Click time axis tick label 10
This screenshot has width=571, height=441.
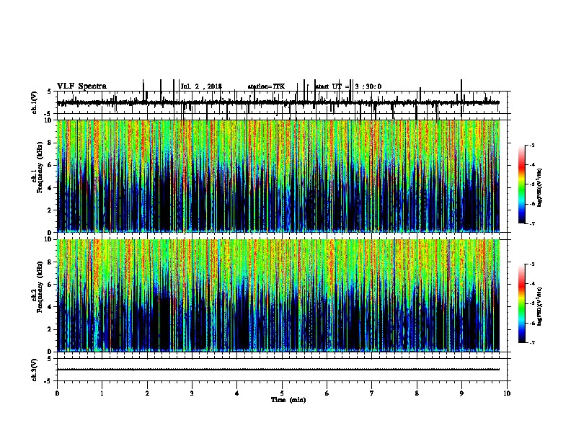click(x=507, y=393)
